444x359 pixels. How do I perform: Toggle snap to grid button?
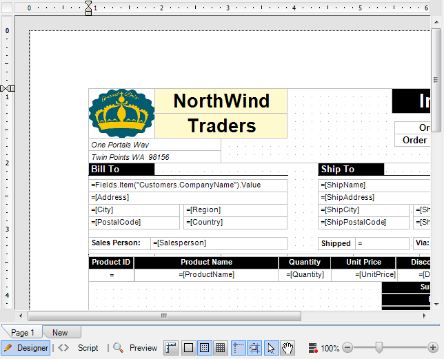point(254,348)
